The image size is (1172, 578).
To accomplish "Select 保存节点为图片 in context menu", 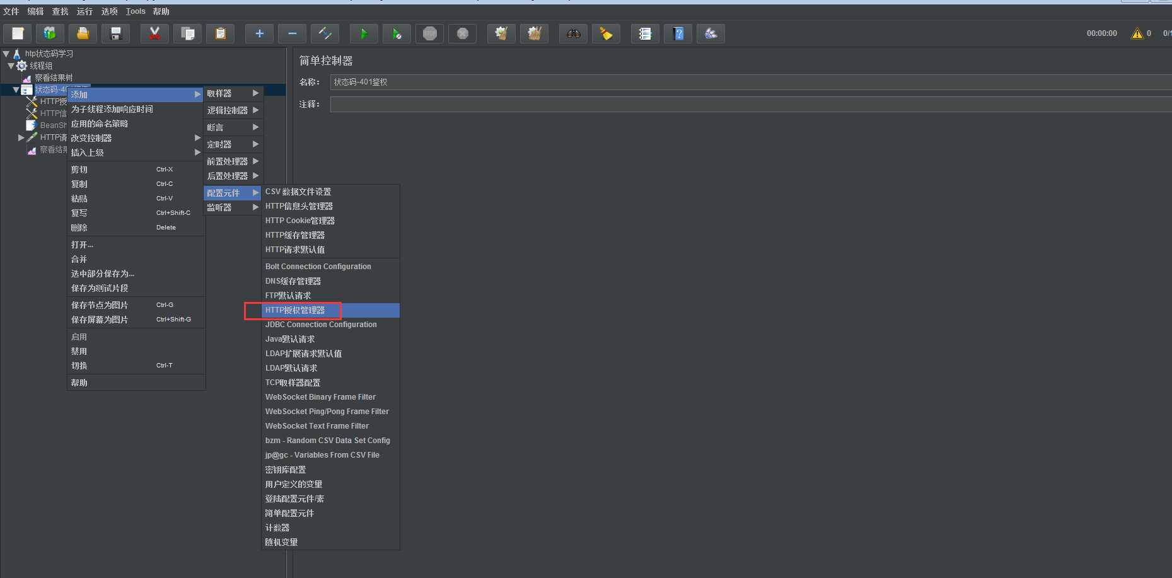I will pyautogui.click(x=136, y=305).
